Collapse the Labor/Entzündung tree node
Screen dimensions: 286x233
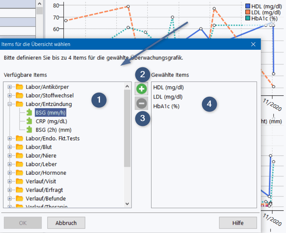click(x=10, y=104)
